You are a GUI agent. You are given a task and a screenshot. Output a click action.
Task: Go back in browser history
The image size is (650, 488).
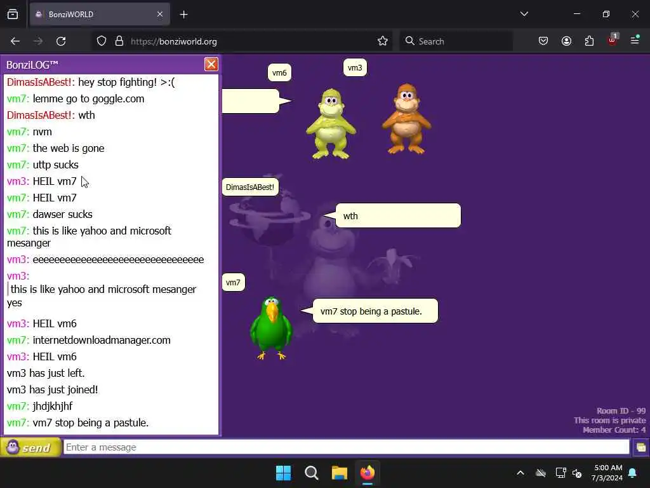point(15,41)
